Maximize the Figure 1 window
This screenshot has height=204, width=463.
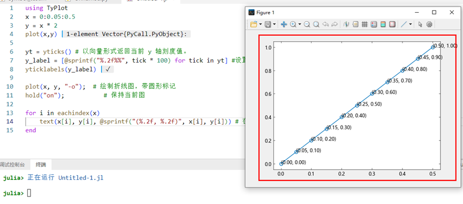tap(434, 12)
